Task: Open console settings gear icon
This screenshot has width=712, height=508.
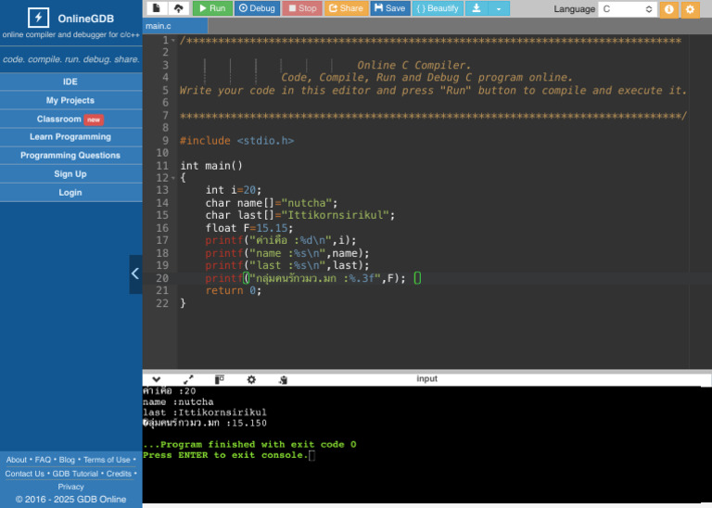Action: click(x=251, y=379)
